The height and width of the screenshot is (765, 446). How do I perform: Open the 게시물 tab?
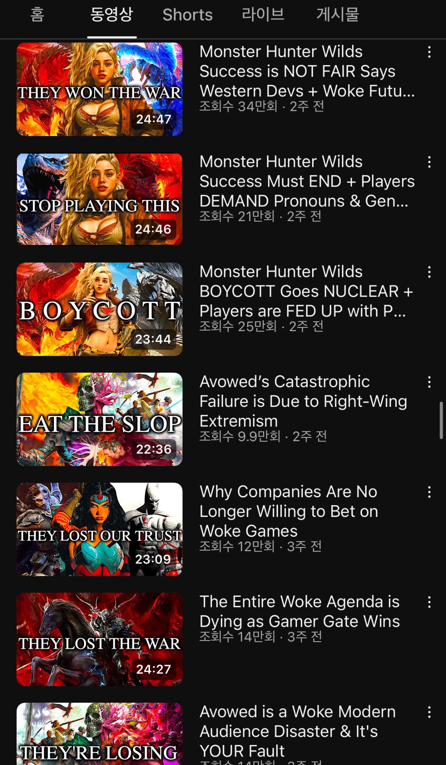pos(338,15)
